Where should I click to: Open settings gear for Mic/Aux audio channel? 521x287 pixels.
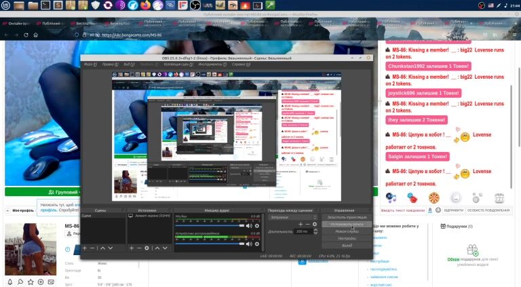tap(256, 225)
